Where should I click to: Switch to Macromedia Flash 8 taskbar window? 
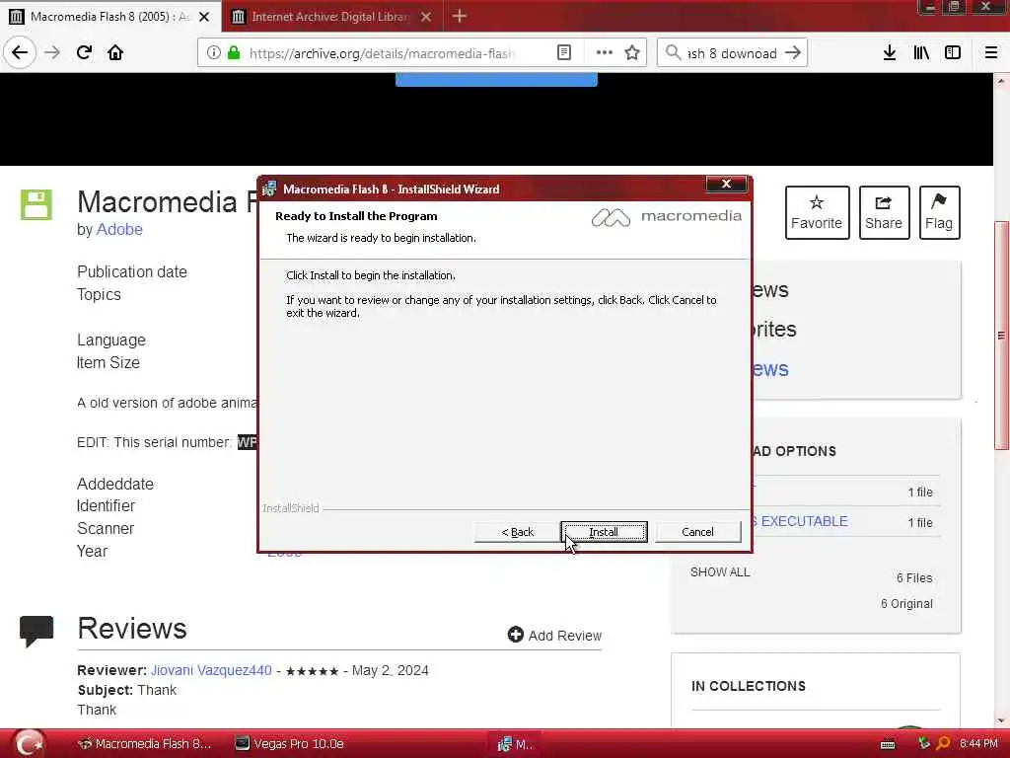[x=144, y=744]
